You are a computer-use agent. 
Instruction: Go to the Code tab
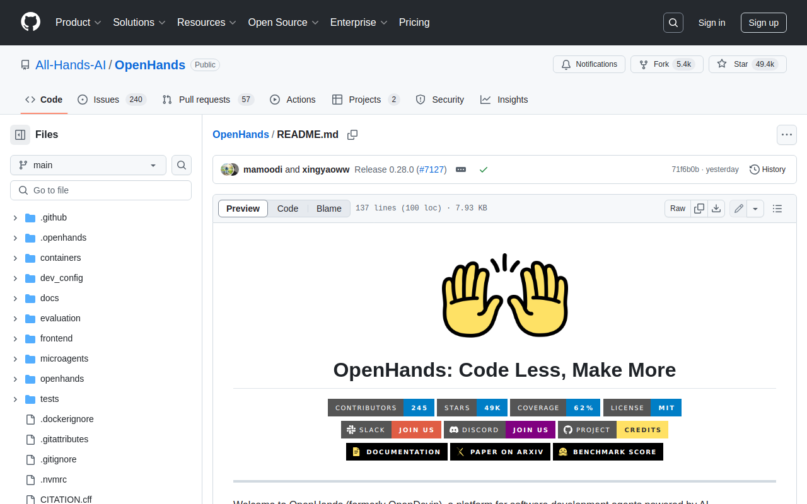[x=44, y=100]
